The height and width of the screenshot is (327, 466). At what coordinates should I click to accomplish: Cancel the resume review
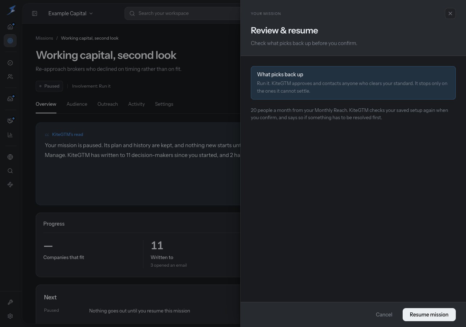384,315
